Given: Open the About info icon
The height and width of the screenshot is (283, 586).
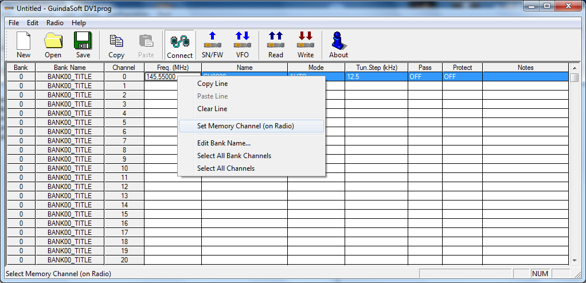Looking at the screenshot, I should pyautogui.click(x=338, y=45).
